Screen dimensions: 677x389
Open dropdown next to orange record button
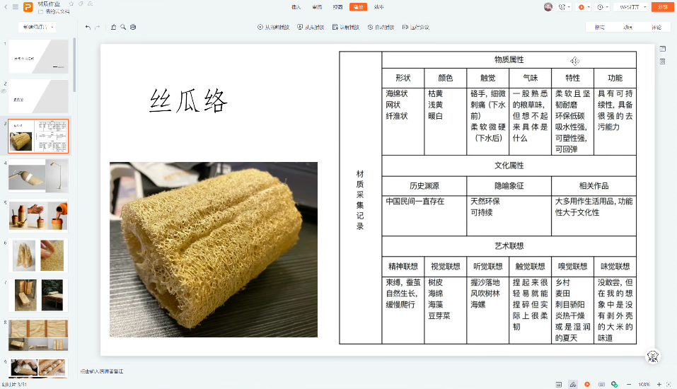[x=589, y=6]
